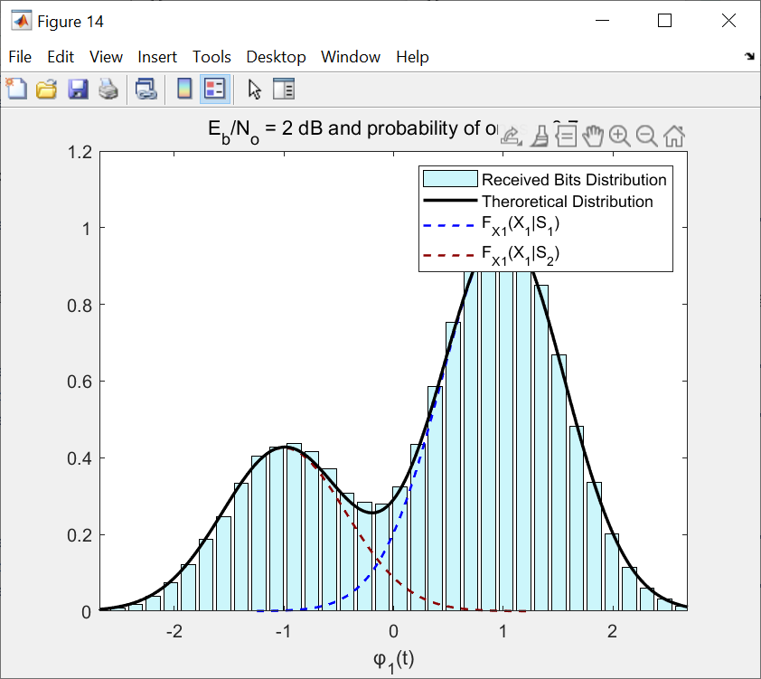
Task: Pan the plot with the hand tool
Action: (x=593, y=136)
